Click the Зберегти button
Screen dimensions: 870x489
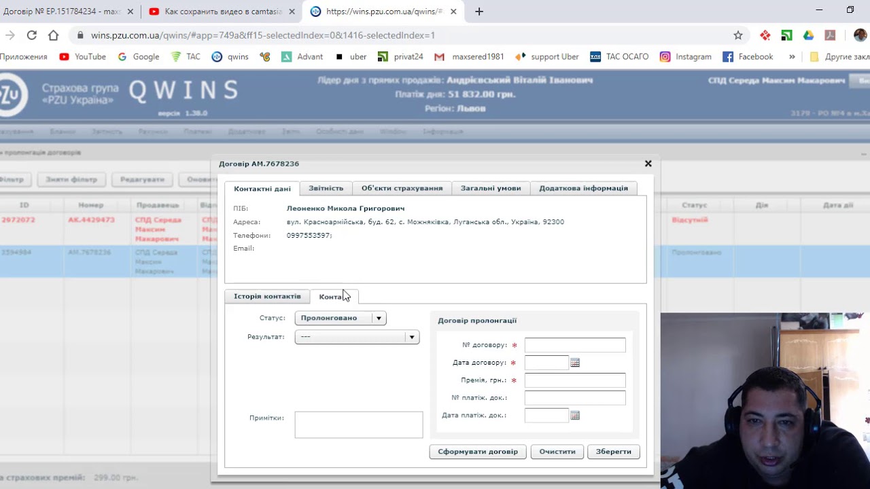point(614,452)
